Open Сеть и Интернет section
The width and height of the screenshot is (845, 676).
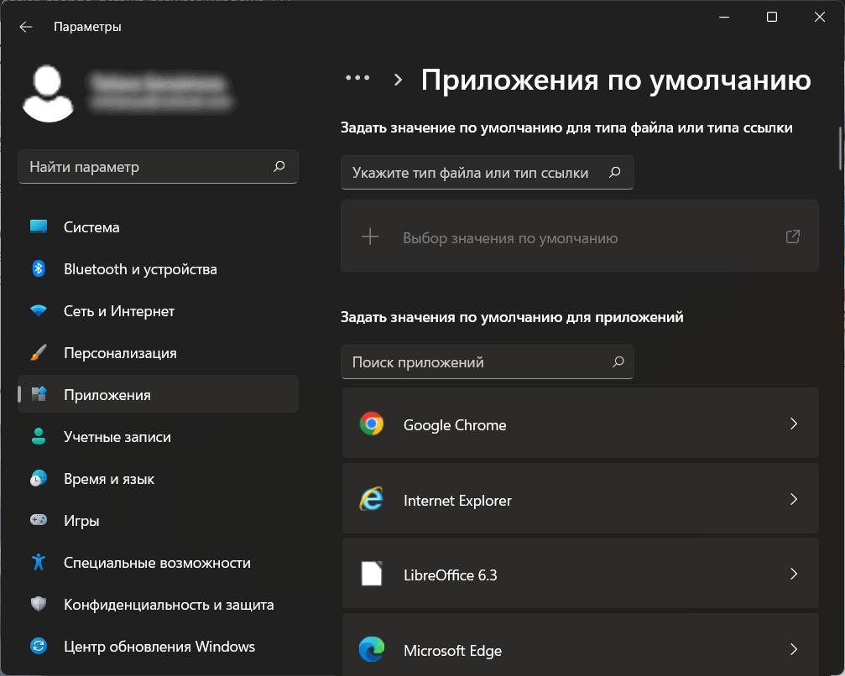click(158, 311)
